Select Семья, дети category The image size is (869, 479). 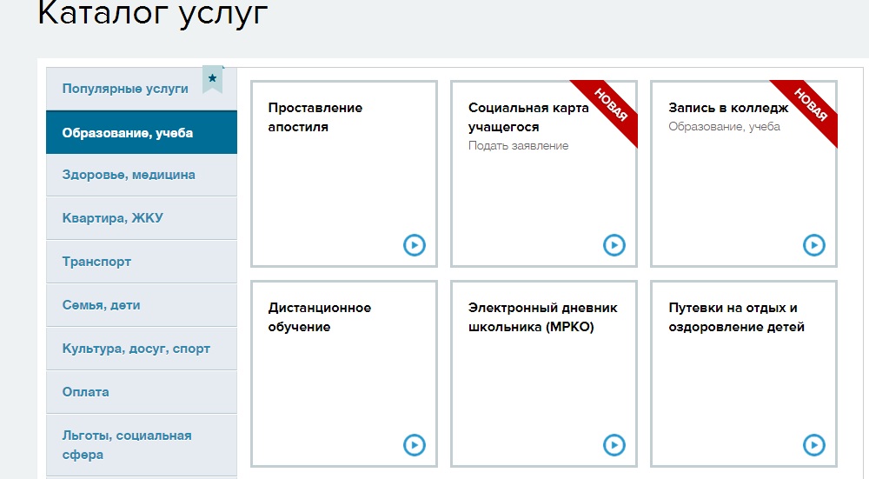[101, 305]
